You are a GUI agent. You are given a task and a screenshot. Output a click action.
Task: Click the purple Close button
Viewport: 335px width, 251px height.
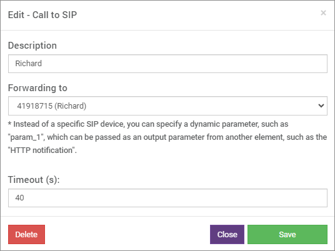pos(227,234)
